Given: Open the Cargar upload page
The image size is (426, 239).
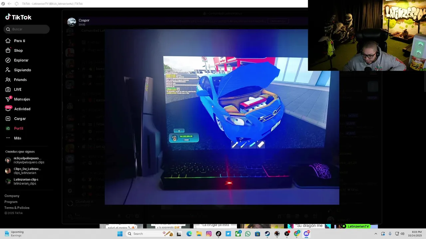Looking at the screenshot, I should pyautogui.click(x=20, y=119).
